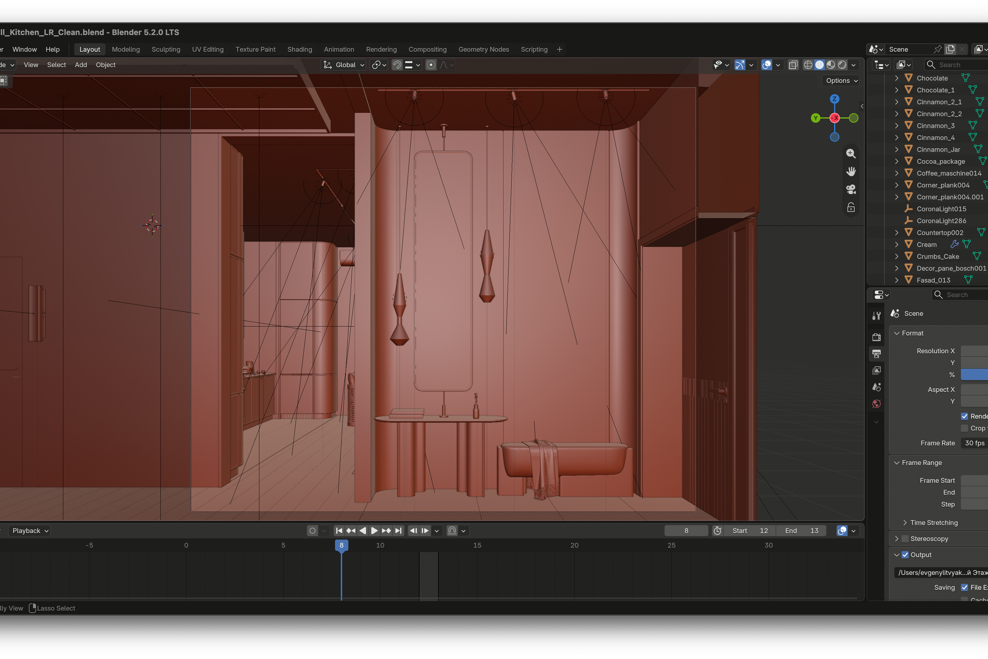Click timeline End frame field
The image size is (988, 659).
[801, 531]
